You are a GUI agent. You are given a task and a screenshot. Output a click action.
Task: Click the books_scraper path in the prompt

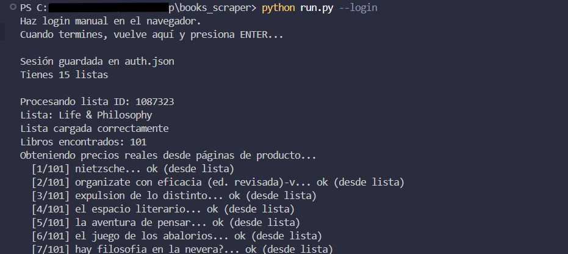coord(212,8)
